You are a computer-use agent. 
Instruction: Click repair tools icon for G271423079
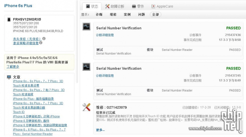coord(86,107)
